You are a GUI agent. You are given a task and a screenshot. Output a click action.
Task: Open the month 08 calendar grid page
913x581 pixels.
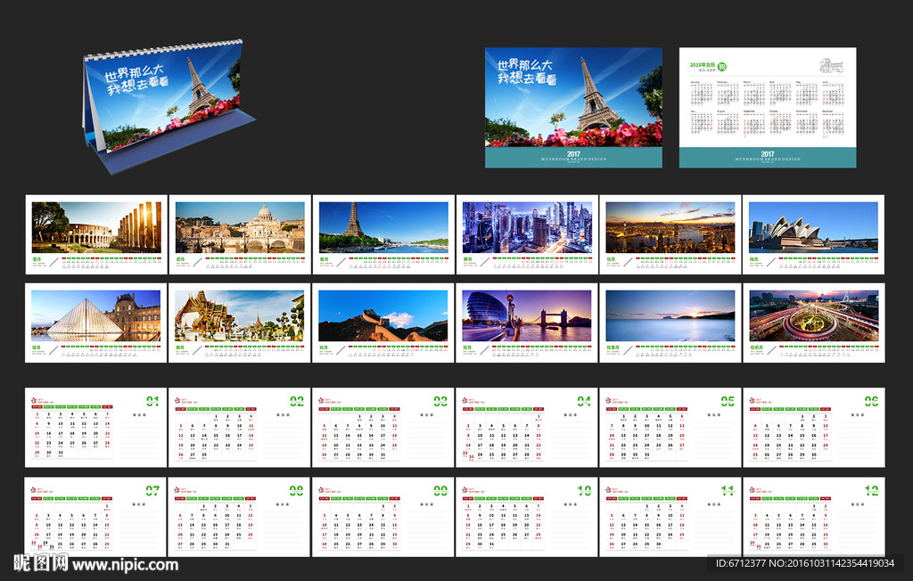[x=240, y=517]
